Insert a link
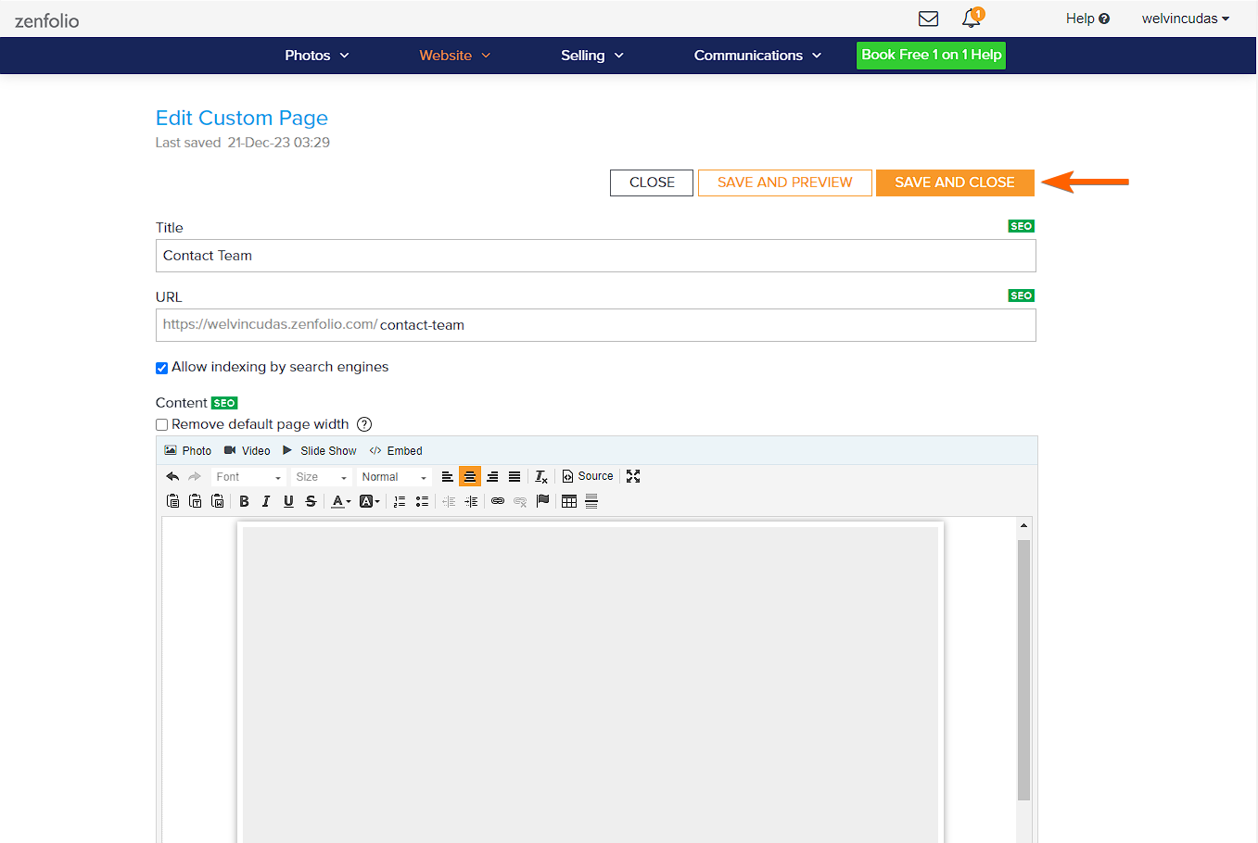Image resolution: width=1258 pixels, height=843 pixels. pyautogui.click(x=498, y=501)
